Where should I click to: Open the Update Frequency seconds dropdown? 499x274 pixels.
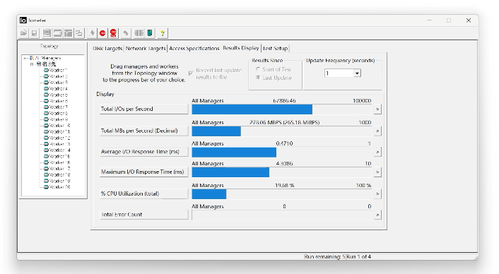click(x=357, y=73)
